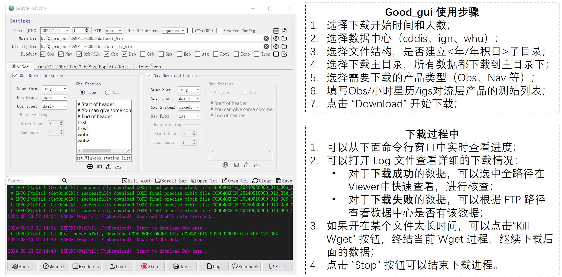The height and width of the screenshot is (277, 562).
Task: Click Clear to empty log output
Action: (262, 181)
